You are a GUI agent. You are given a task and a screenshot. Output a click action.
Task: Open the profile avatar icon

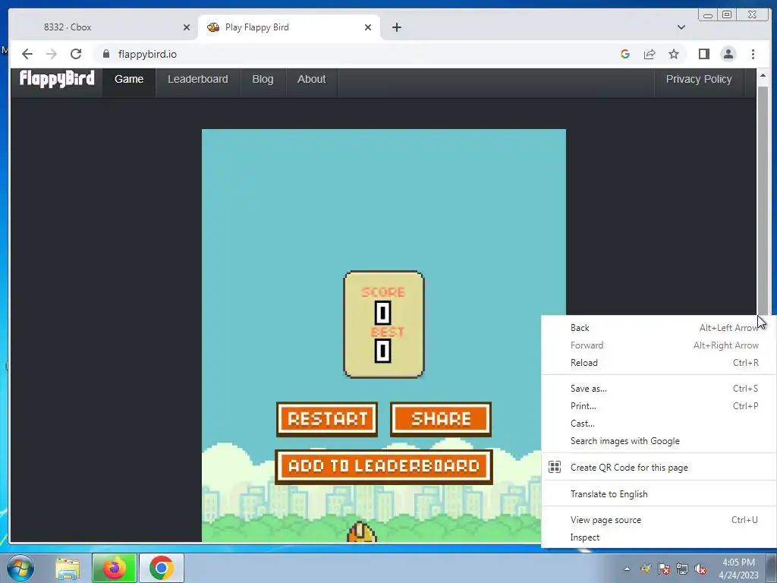pos(728,54)
